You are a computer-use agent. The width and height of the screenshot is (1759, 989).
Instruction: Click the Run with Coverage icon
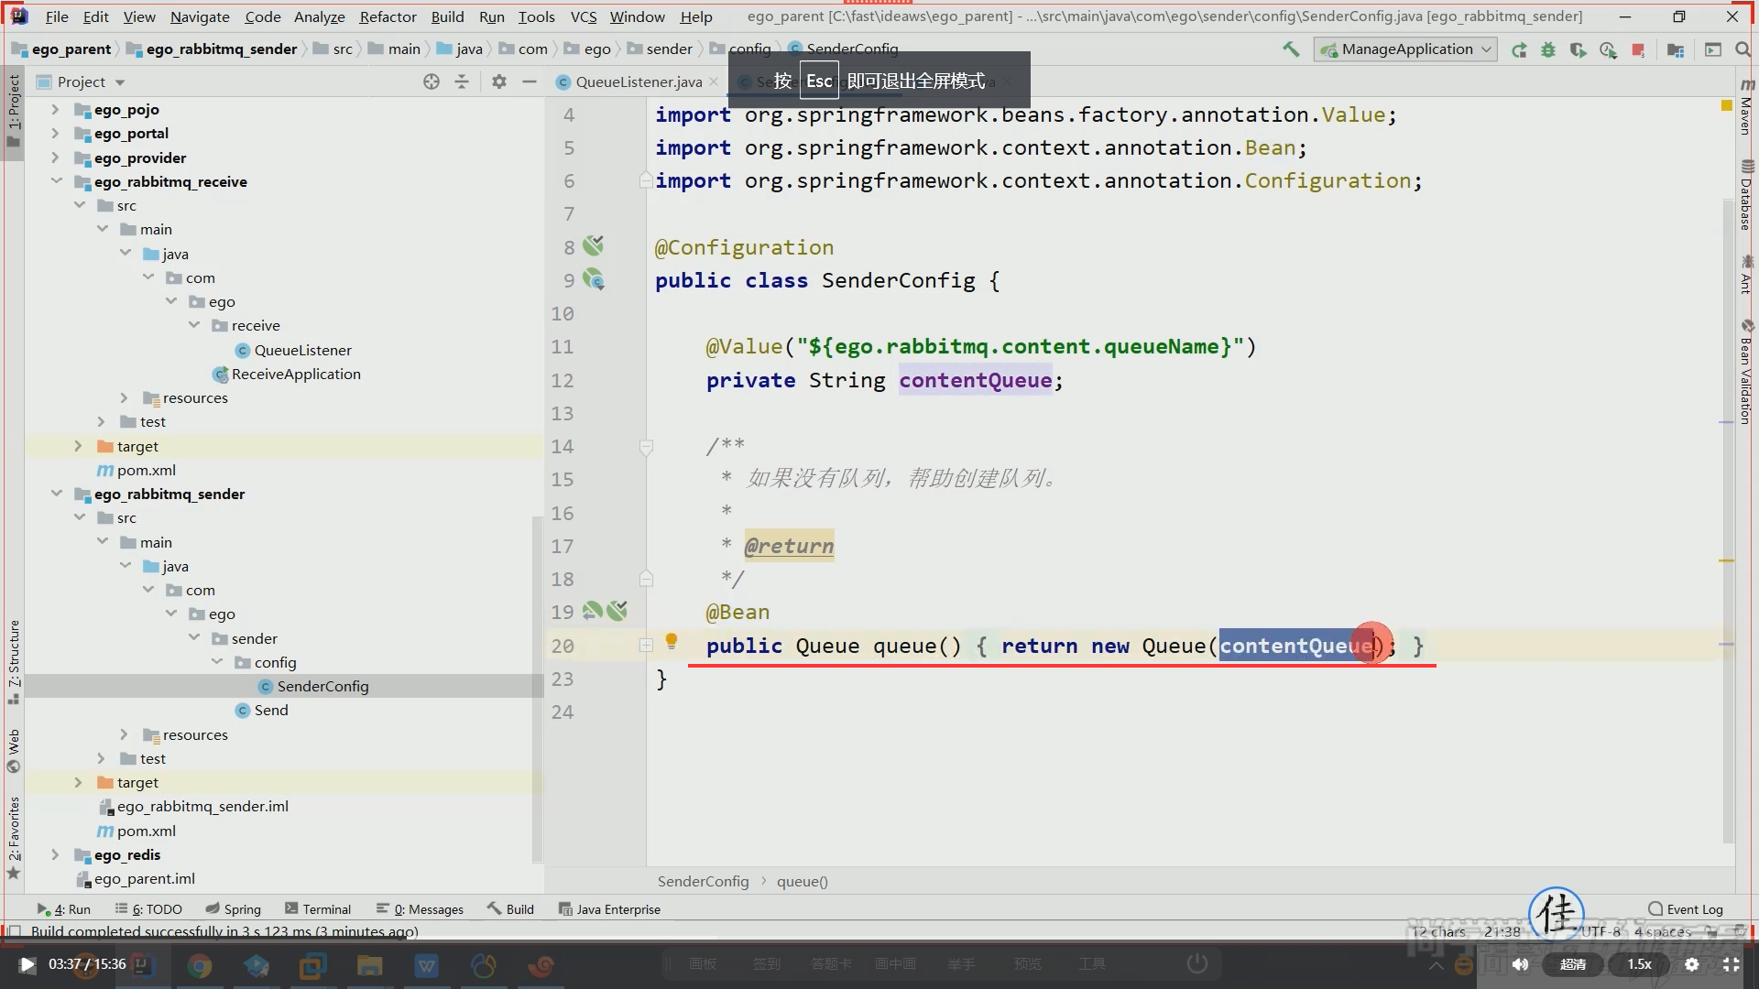pyautogui.click(x=1578, y=49)
